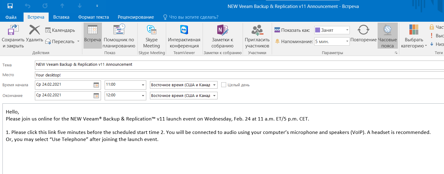Switch to the Формат текста tab
The image size is (444, 174).
(93, 17)
